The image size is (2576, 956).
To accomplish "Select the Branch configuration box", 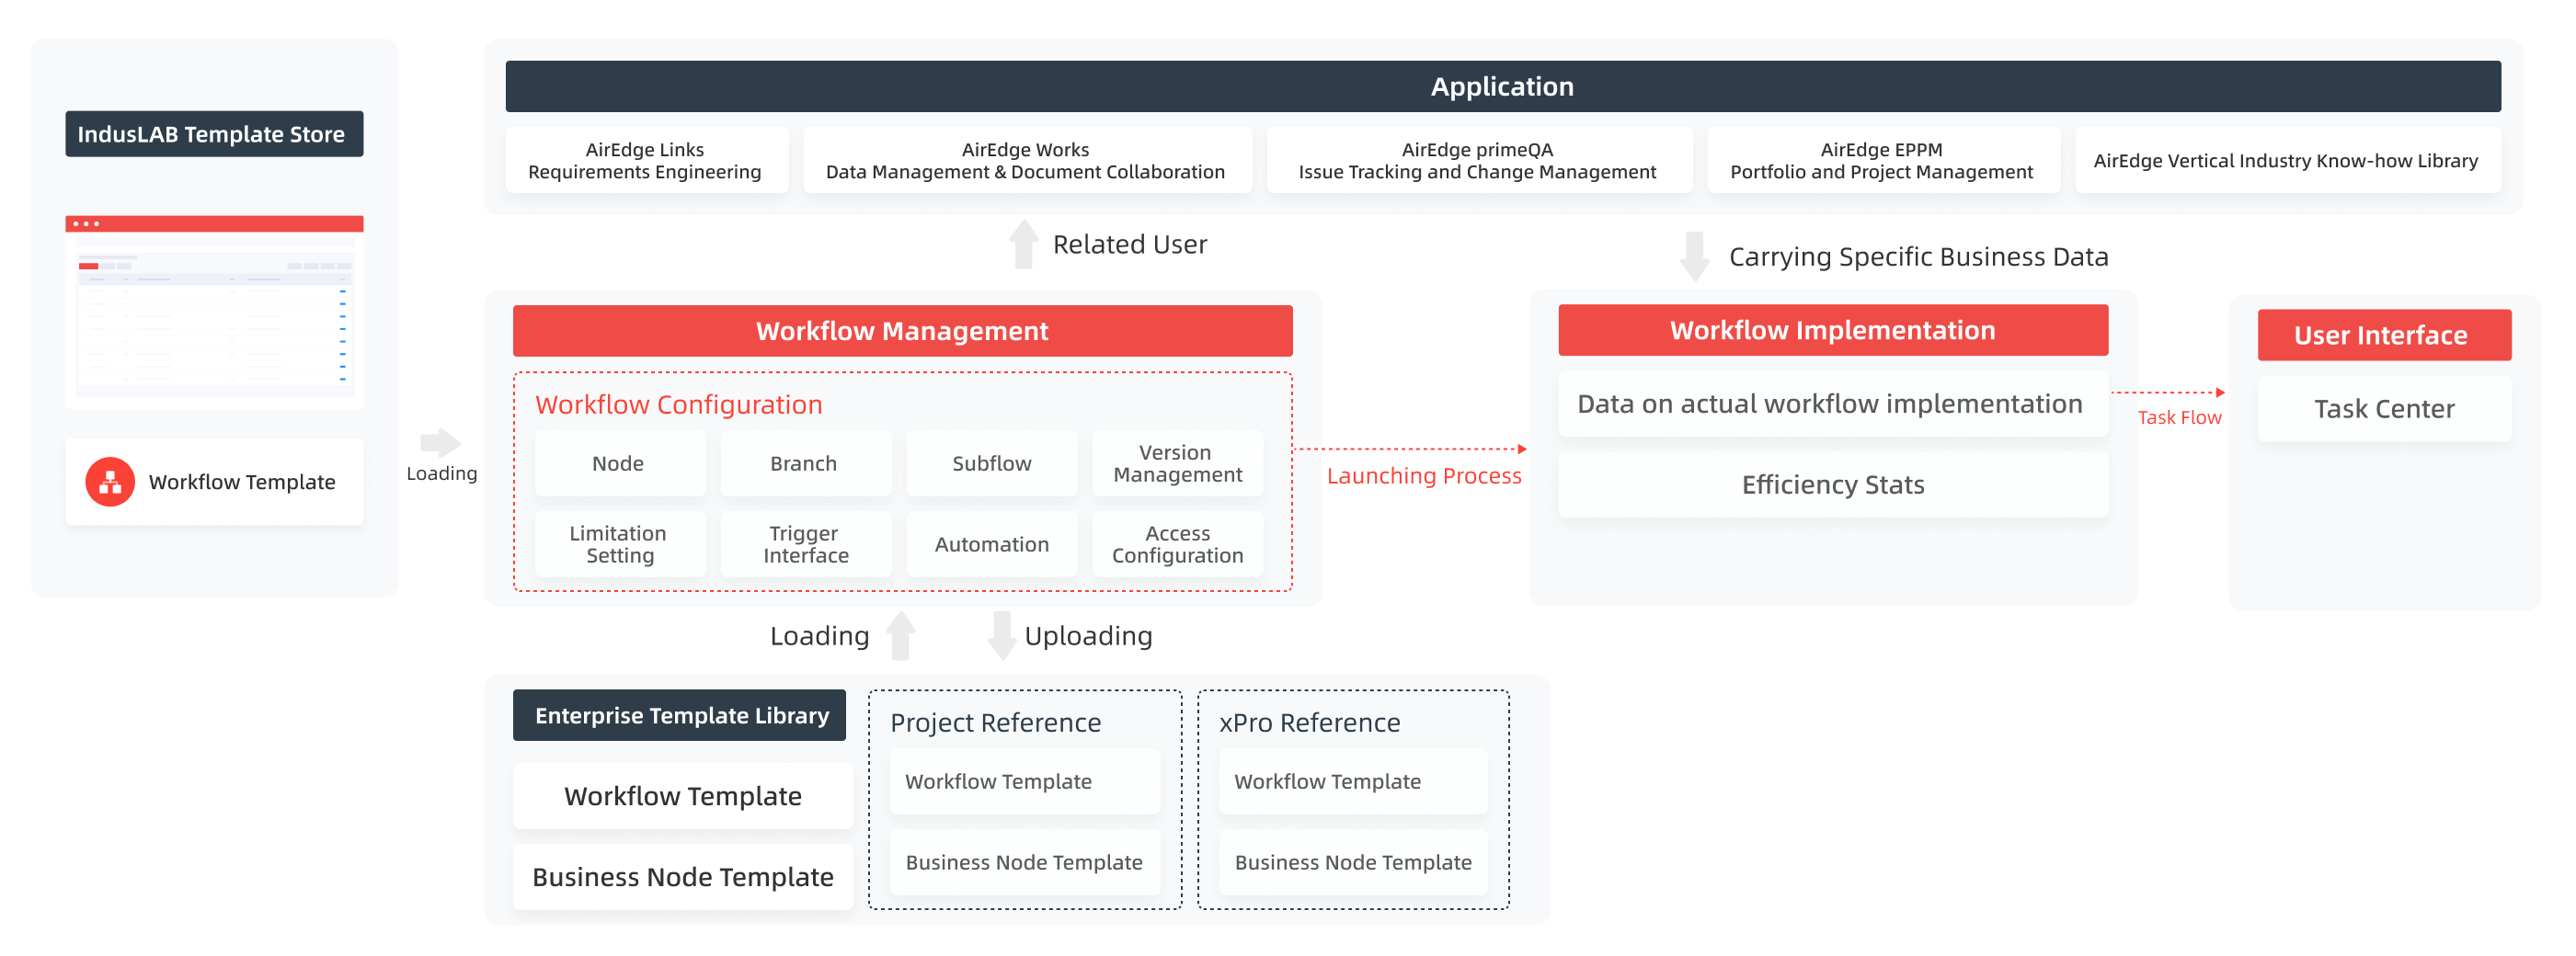I will (805, 463).
